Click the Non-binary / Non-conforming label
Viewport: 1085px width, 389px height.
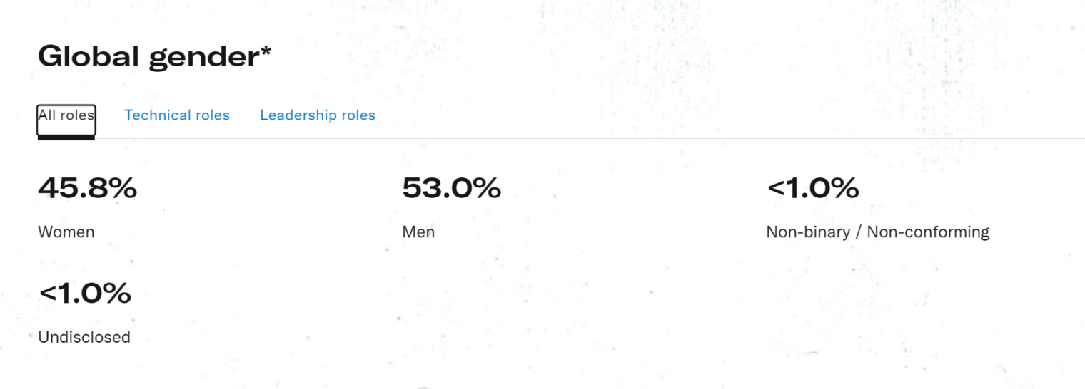tap(878, 232)
